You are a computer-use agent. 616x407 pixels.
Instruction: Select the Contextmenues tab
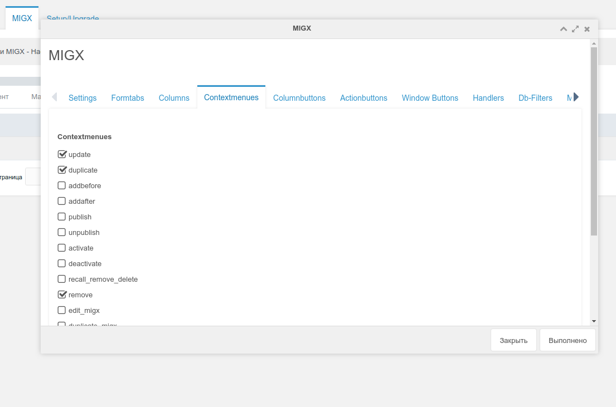click(231, 97)
